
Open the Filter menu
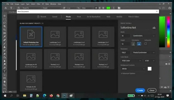tap(38, 4)
